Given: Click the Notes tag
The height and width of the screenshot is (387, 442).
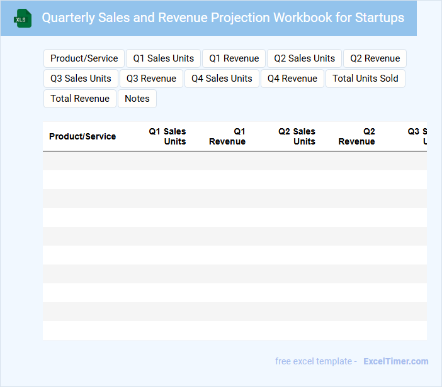Looking at the screenshot, I should pyautogui.click(x=137, y=99).
